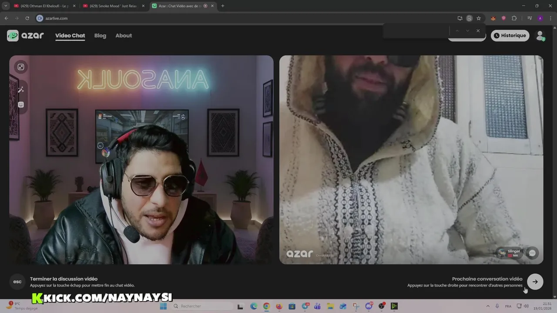Click the browser back arrow
The image size is (557, 313).
6,18
